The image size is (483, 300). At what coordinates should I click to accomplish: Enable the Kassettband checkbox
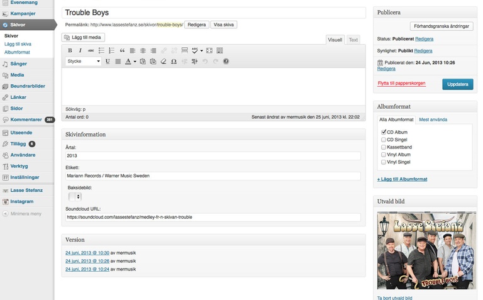coord(384,147)
